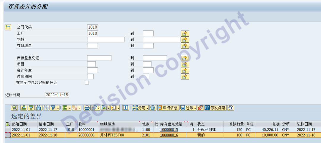Image resolution: width=321 pixels, height=143 pixels.
Task: Select the row for document 100000016
Action: click(7, 135)
